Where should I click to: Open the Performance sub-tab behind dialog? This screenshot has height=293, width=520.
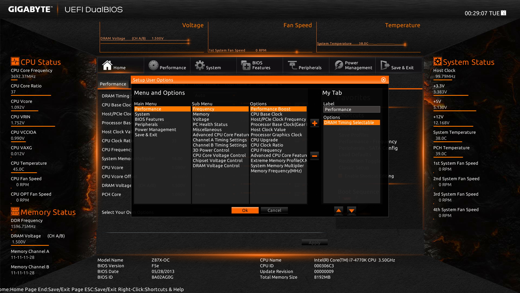[x=113, y=84]
